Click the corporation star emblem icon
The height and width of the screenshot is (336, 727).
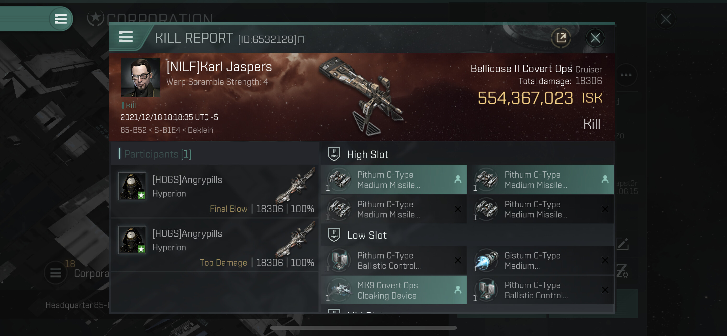point(96,18)
